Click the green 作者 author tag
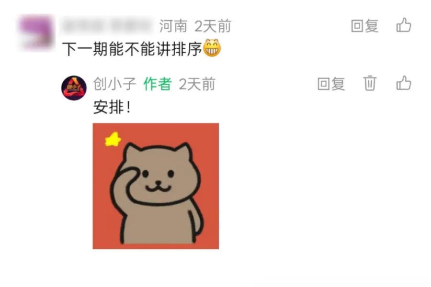Viewport: 431px width, 287px height. point(158,84)
